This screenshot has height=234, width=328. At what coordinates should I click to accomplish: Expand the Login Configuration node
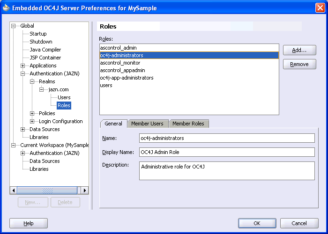pyautogui.click(x=32, y=121)
